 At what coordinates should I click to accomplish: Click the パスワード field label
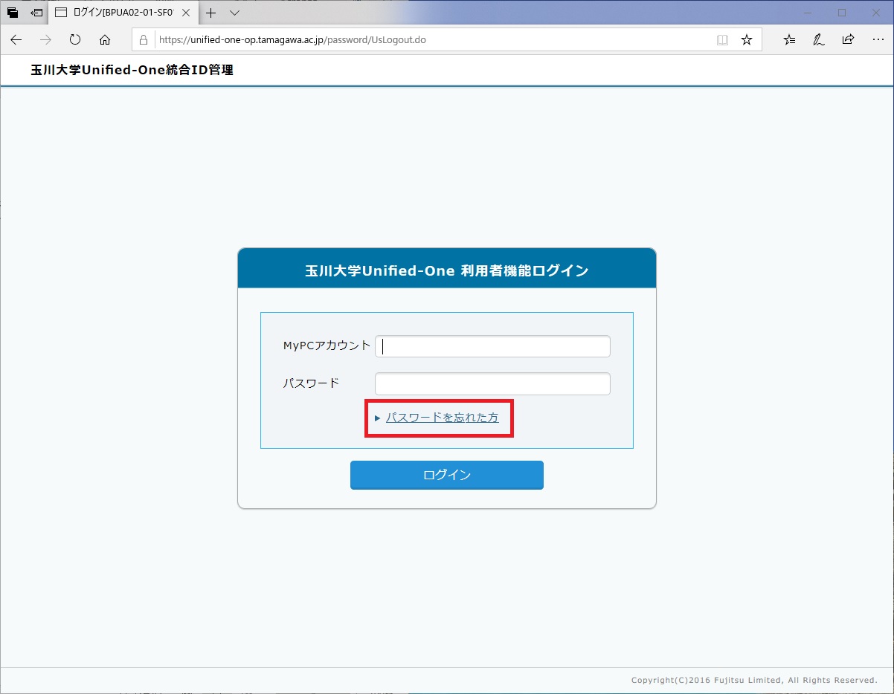click(311, 383)
